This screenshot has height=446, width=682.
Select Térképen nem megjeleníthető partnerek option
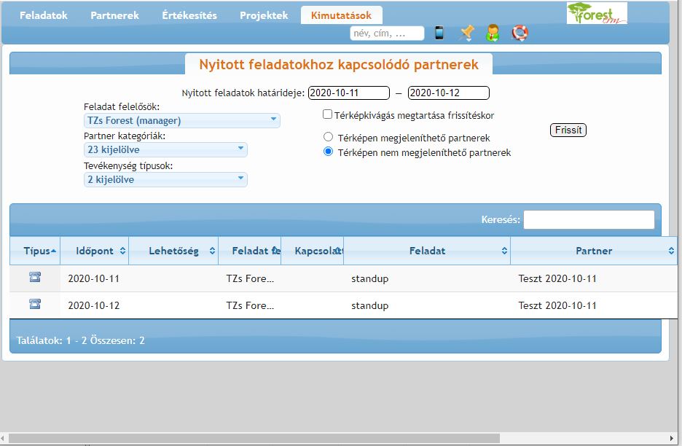[328, 152]
